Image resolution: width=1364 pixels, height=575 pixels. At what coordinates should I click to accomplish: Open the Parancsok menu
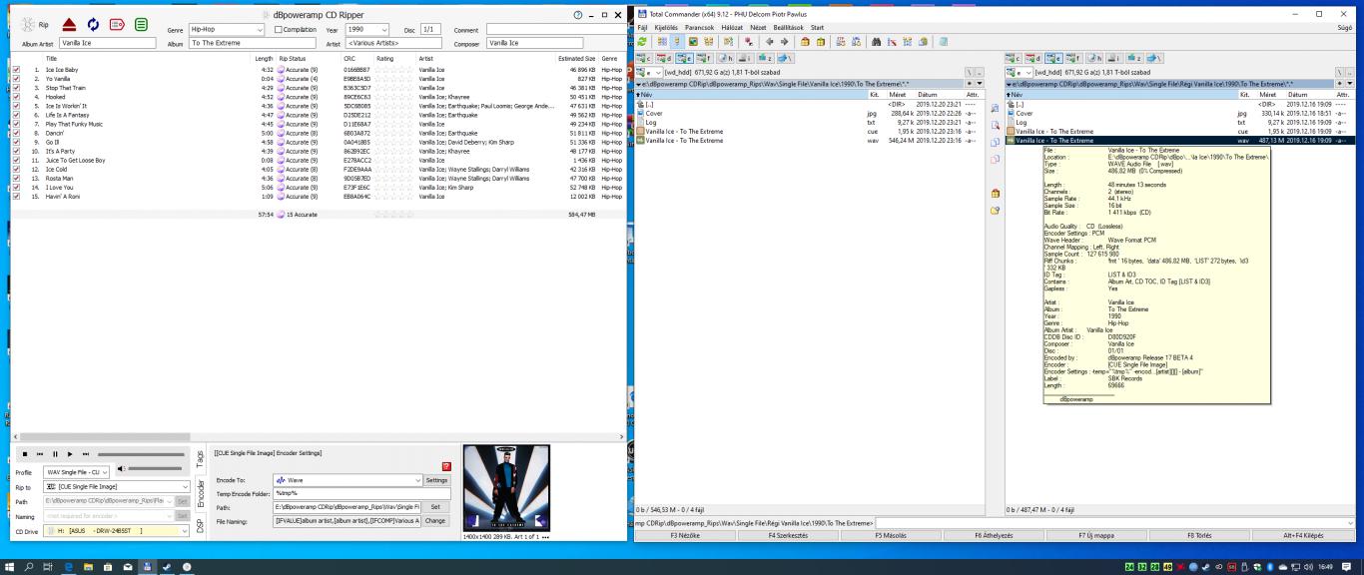pos(699,28)
